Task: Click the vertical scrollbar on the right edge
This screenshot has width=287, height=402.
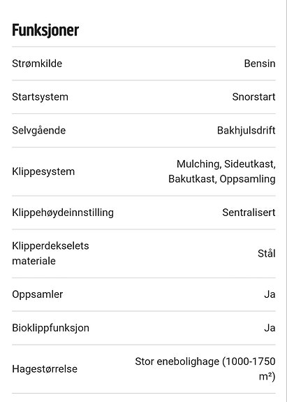Action: (x=286, y=201)
